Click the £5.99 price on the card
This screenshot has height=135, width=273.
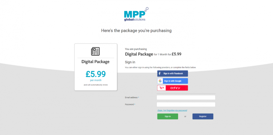[96, 74]
